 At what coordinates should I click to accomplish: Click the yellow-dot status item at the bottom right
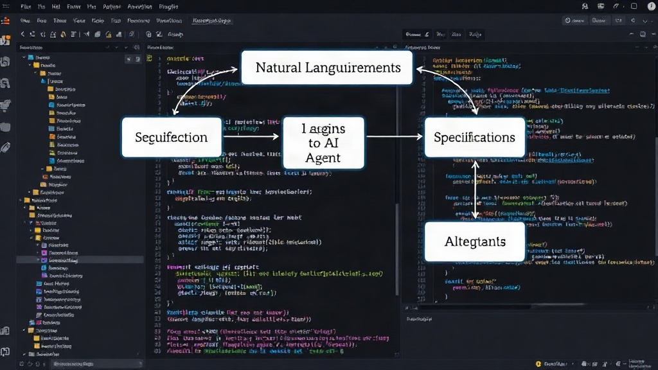[x=551, y=364]
